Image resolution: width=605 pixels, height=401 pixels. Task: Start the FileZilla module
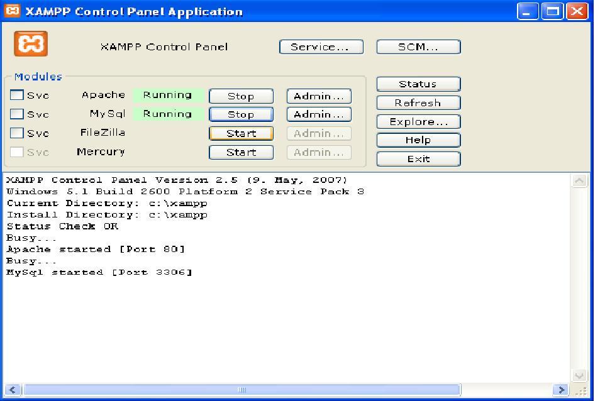241,133
